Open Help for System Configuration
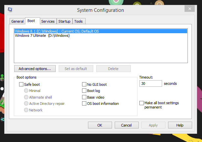Screen dimensions: 202x142 click(180, 125)
